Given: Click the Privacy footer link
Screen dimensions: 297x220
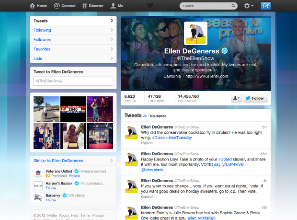Looking at the screenshot, I should (x=98, y=215).
